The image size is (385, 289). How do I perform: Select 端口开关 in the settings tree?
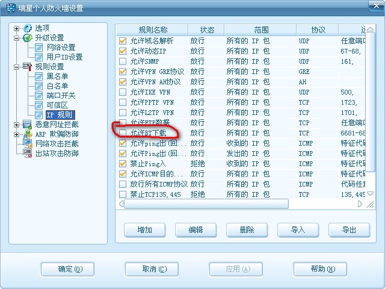click(x=61, y=96)
